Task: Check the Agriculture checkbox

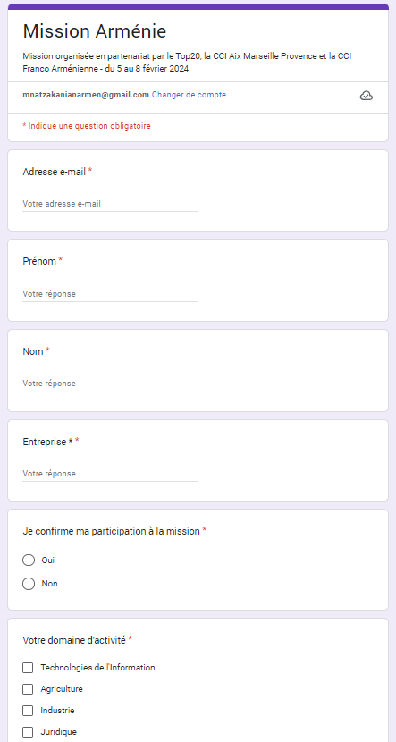Action: click(28, 689)
